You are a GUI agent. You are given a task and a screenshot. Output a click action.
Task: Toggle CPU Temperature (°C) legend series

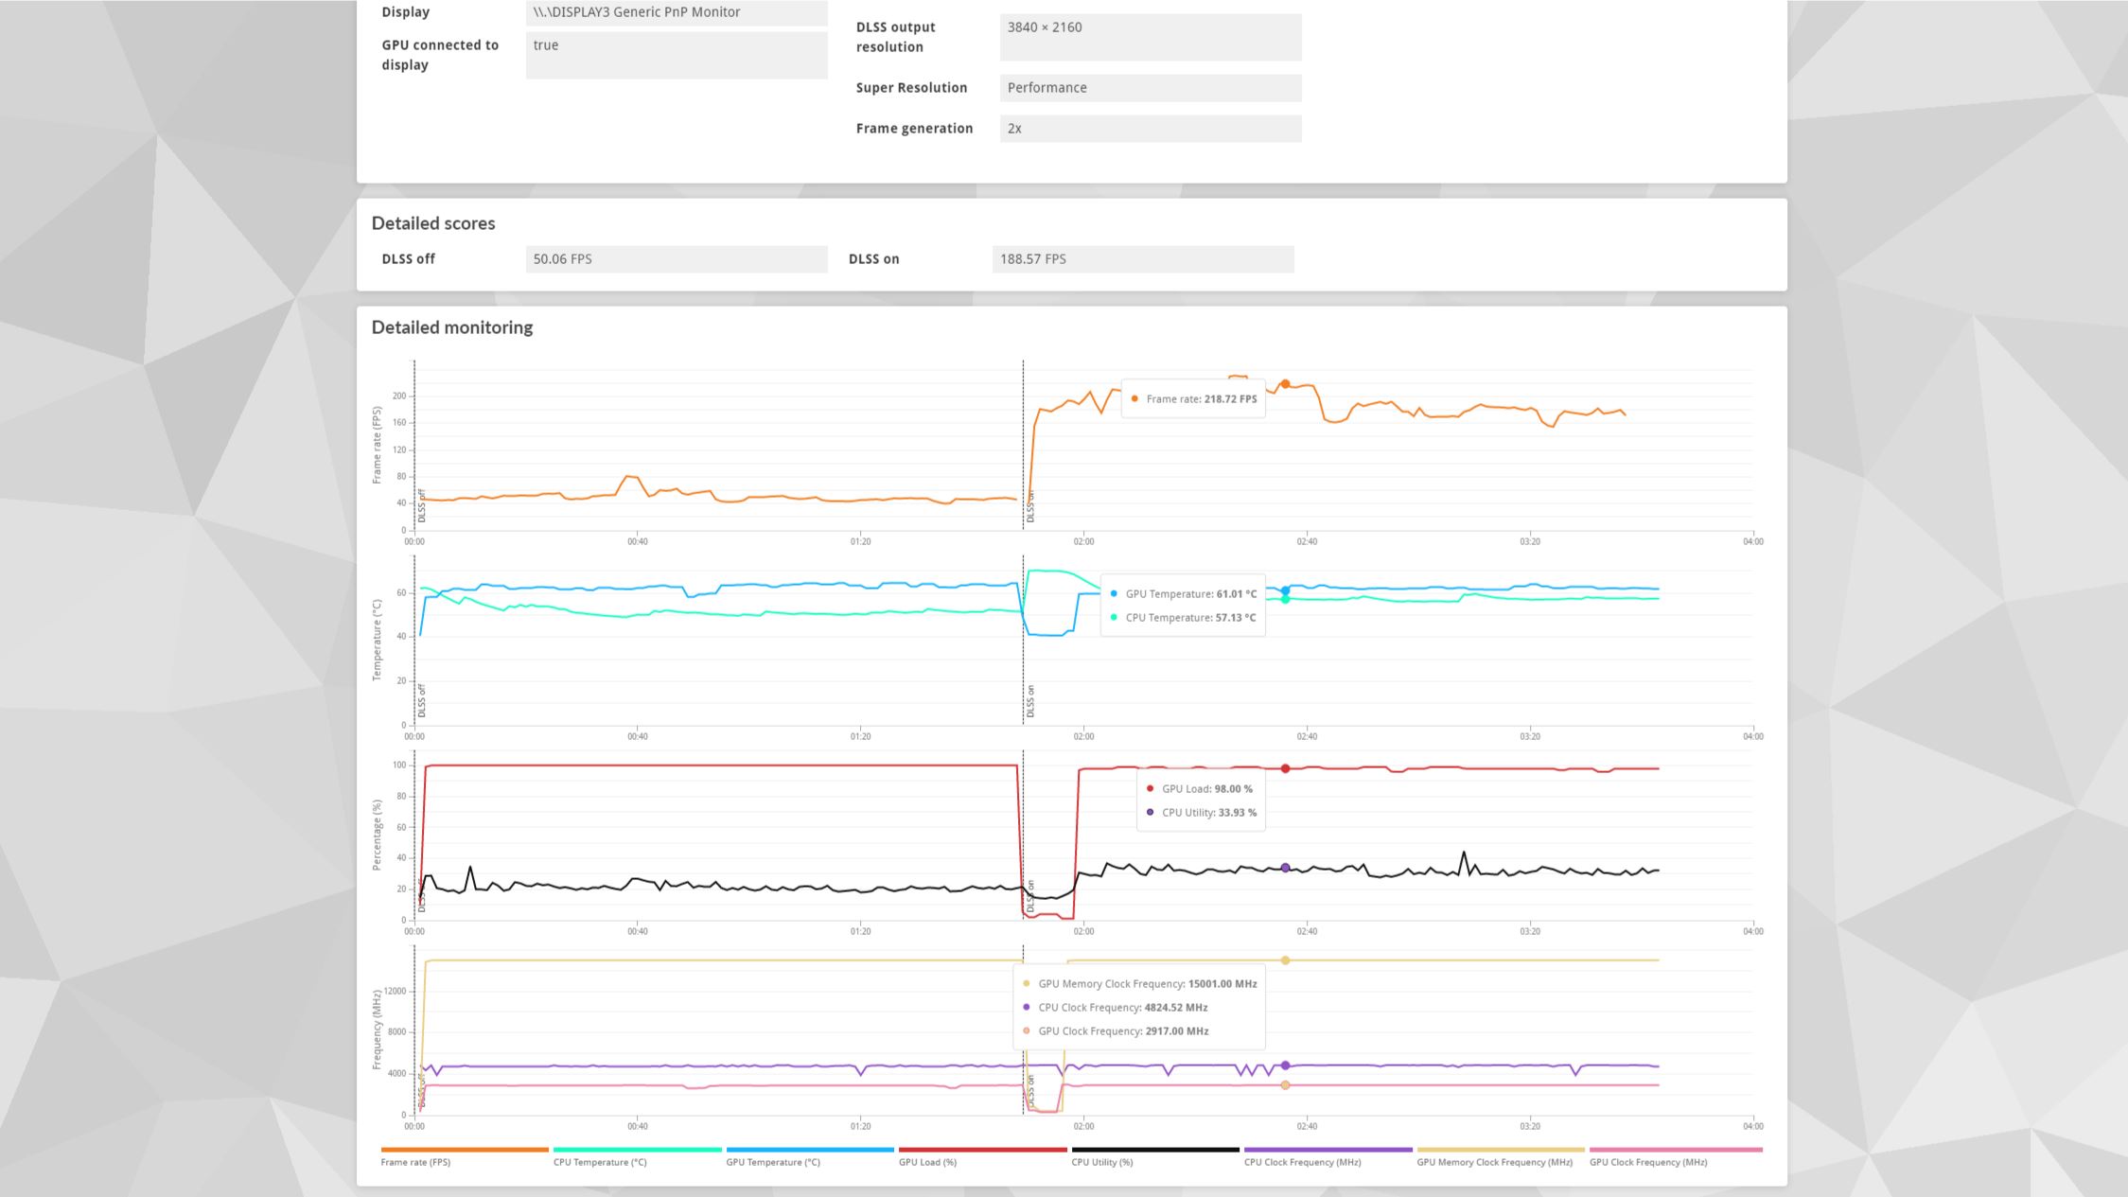click(600, 1161)
